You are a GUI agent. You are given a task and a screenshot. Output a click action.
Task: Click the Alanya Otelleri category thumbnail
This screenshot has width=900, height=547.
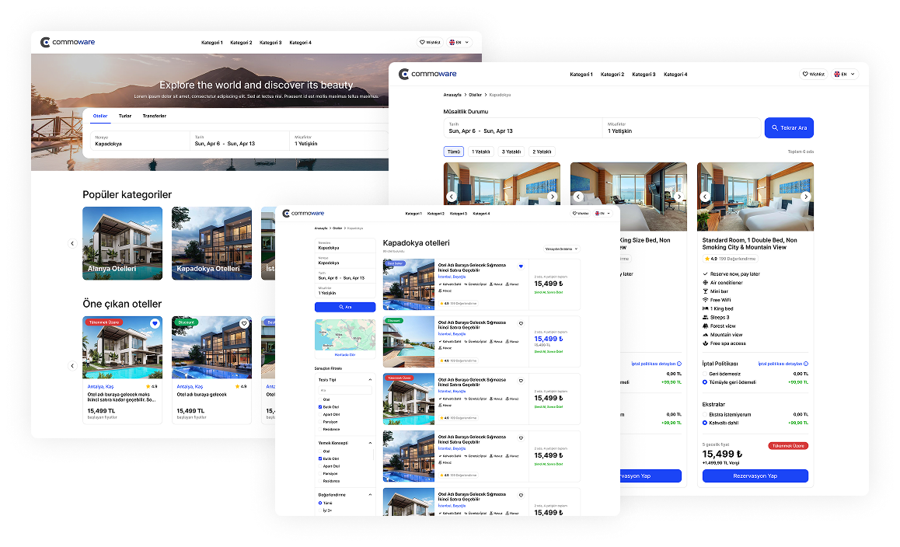pyautogui.click(x=123, y=243)
